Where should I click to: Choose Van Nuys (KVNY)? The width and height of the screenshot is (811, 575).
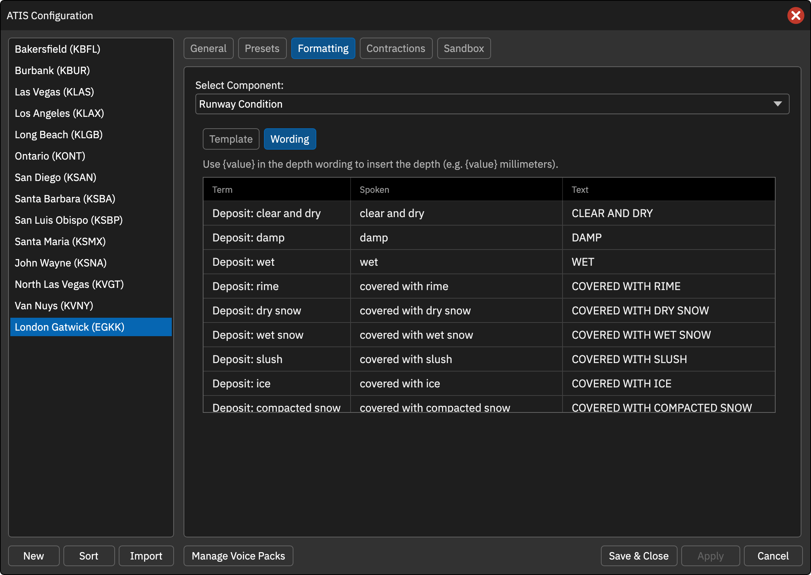pos(91,306)
